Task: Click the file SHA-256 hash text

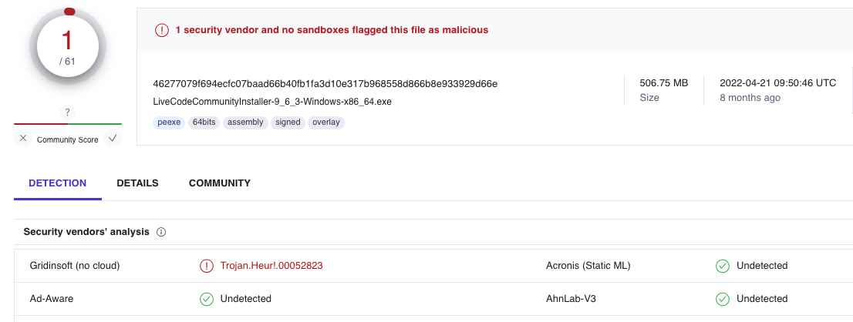Action: pyautogui.click(x=325, y=83)
